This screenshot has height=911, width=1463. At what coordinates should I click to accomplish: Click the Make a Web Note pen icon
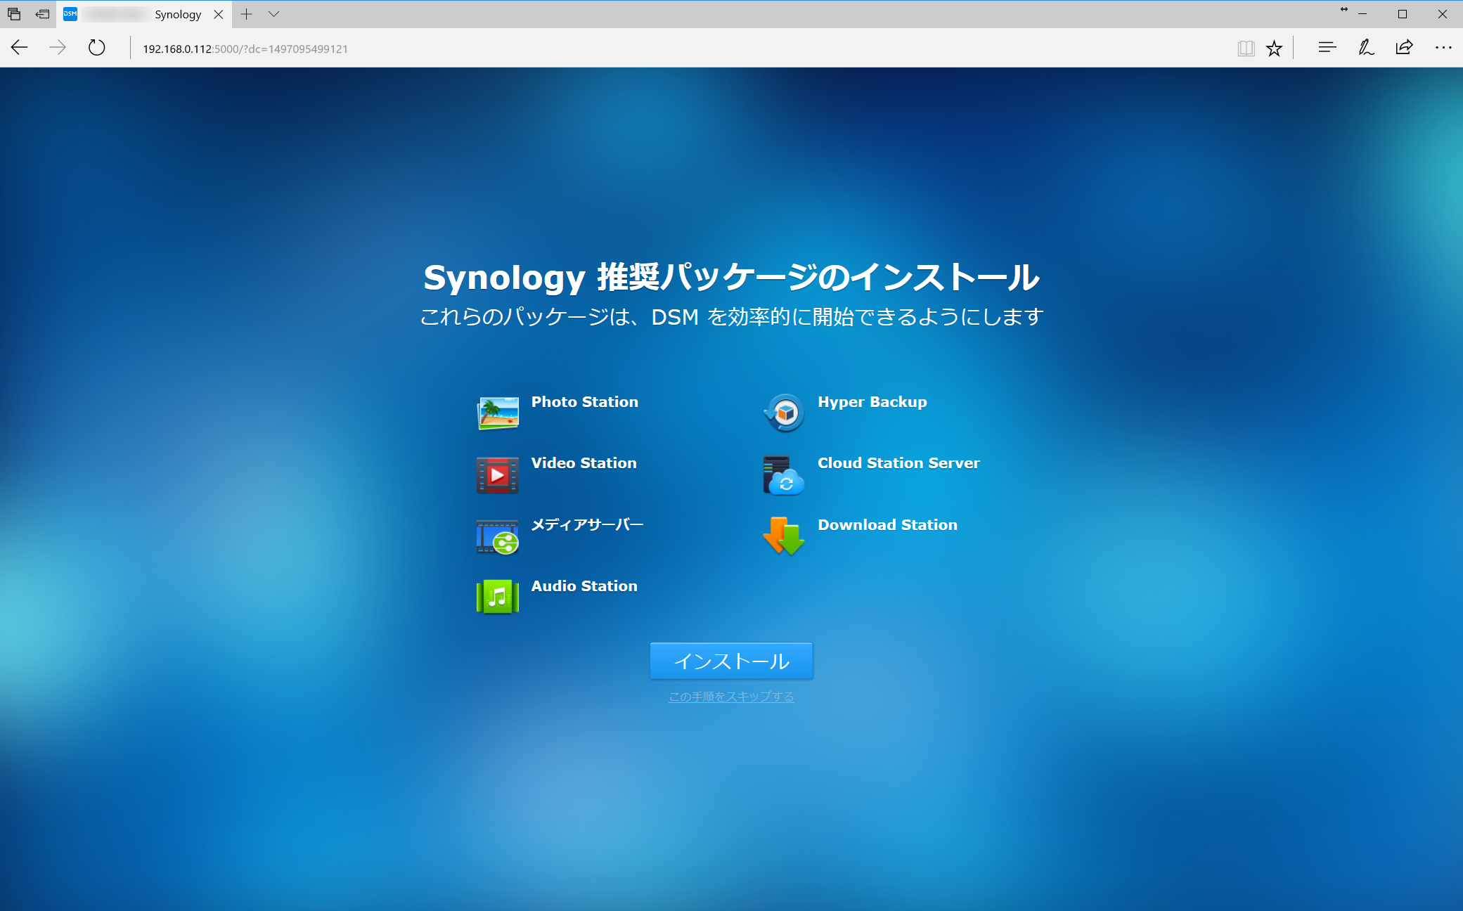(1365, 48)
